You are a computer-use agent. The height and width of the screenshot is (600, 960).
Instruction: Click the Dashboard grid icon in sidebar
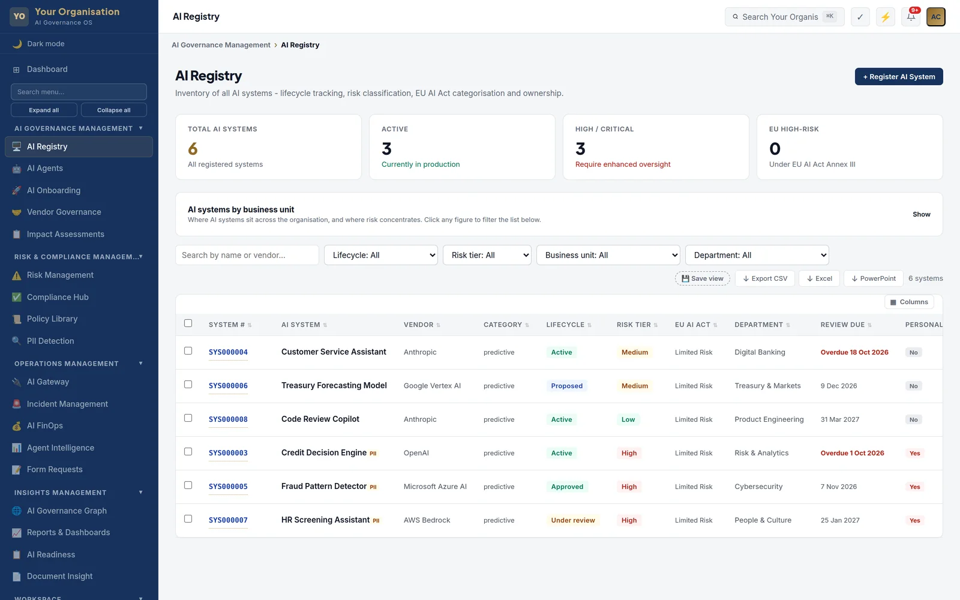17,70
